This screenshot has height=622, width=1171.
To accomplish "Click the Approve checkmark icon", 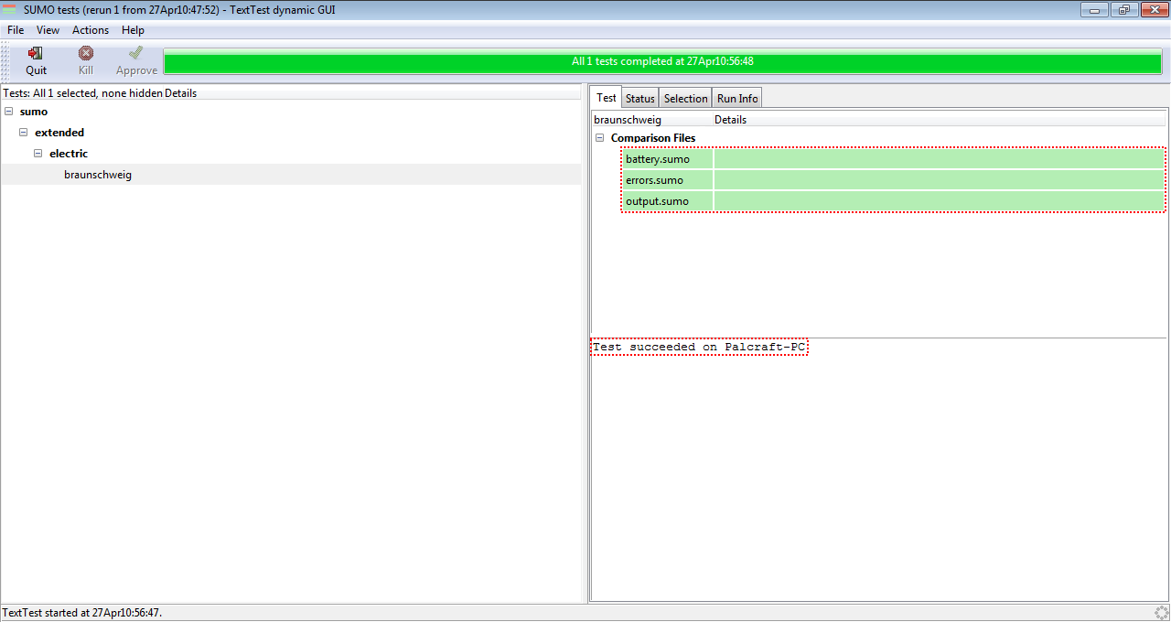I will click(x=136, y=54).
